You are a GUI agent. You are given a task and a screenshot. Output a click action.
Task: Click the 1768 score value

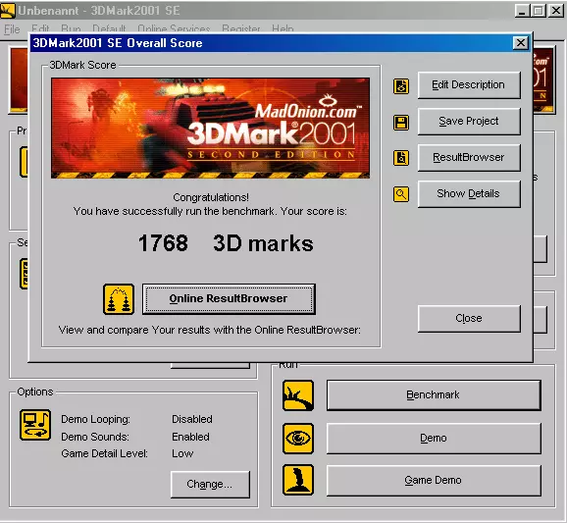163,243
